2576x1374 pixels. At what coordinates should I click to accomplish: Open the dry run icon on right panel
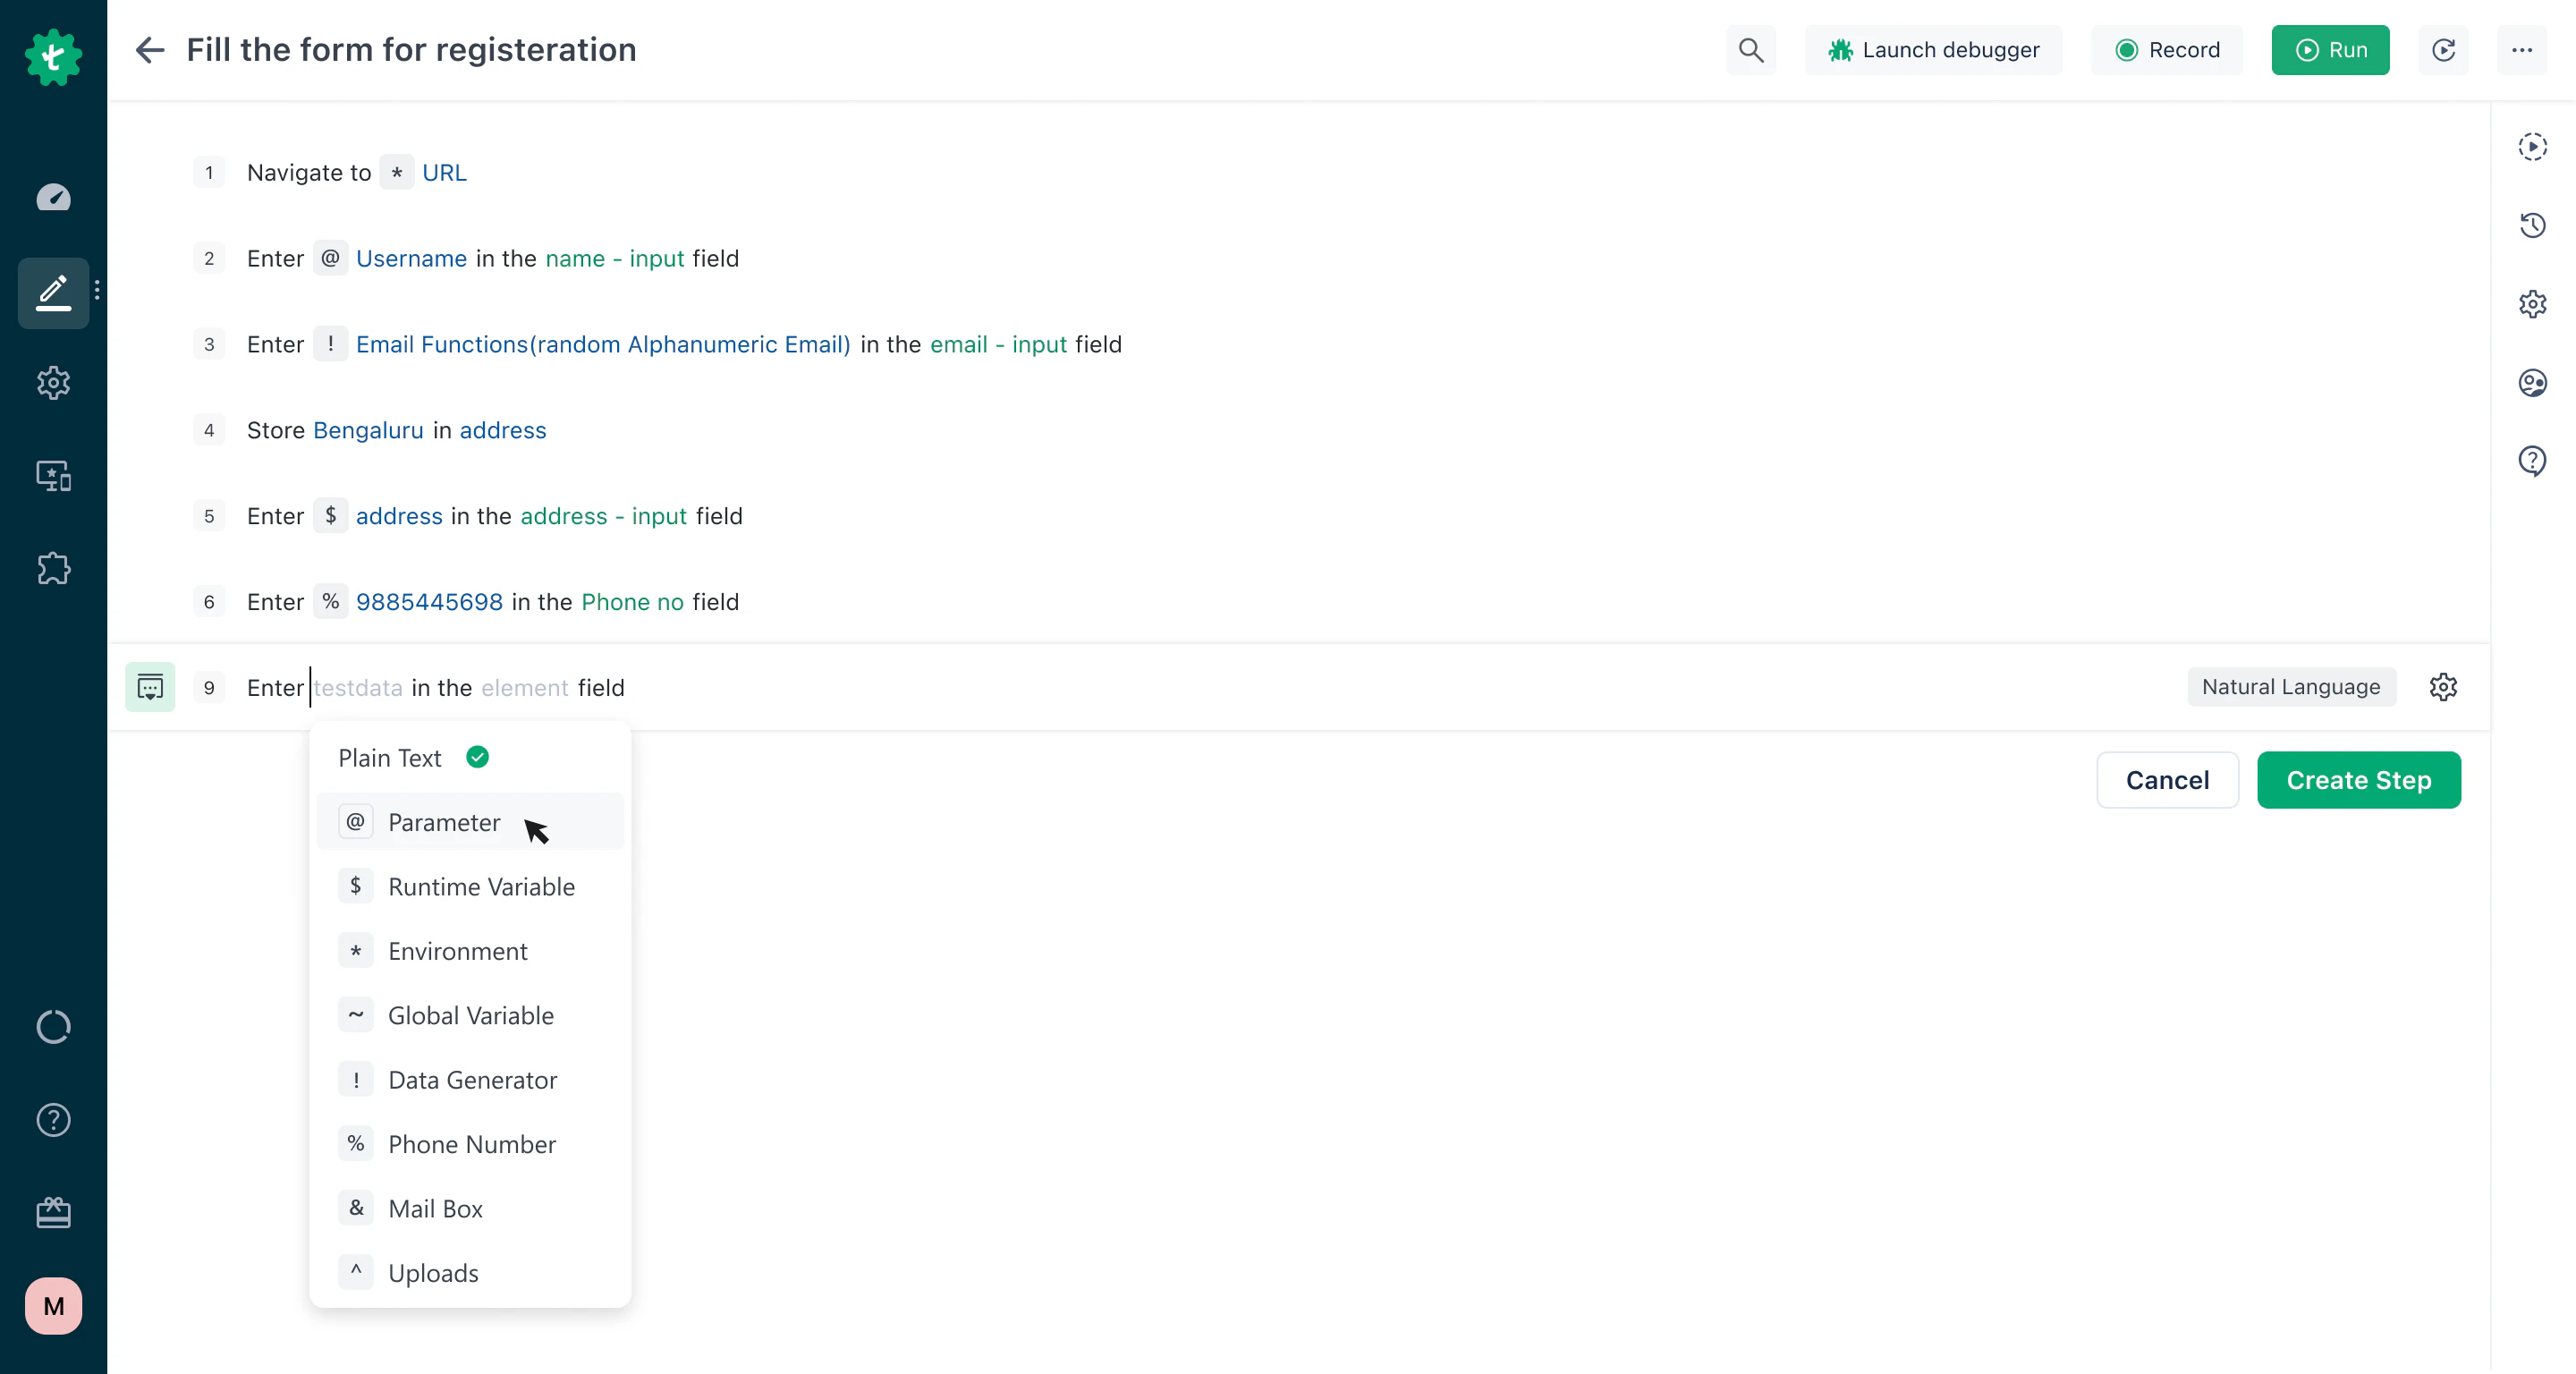click(x=2533, y=145)
